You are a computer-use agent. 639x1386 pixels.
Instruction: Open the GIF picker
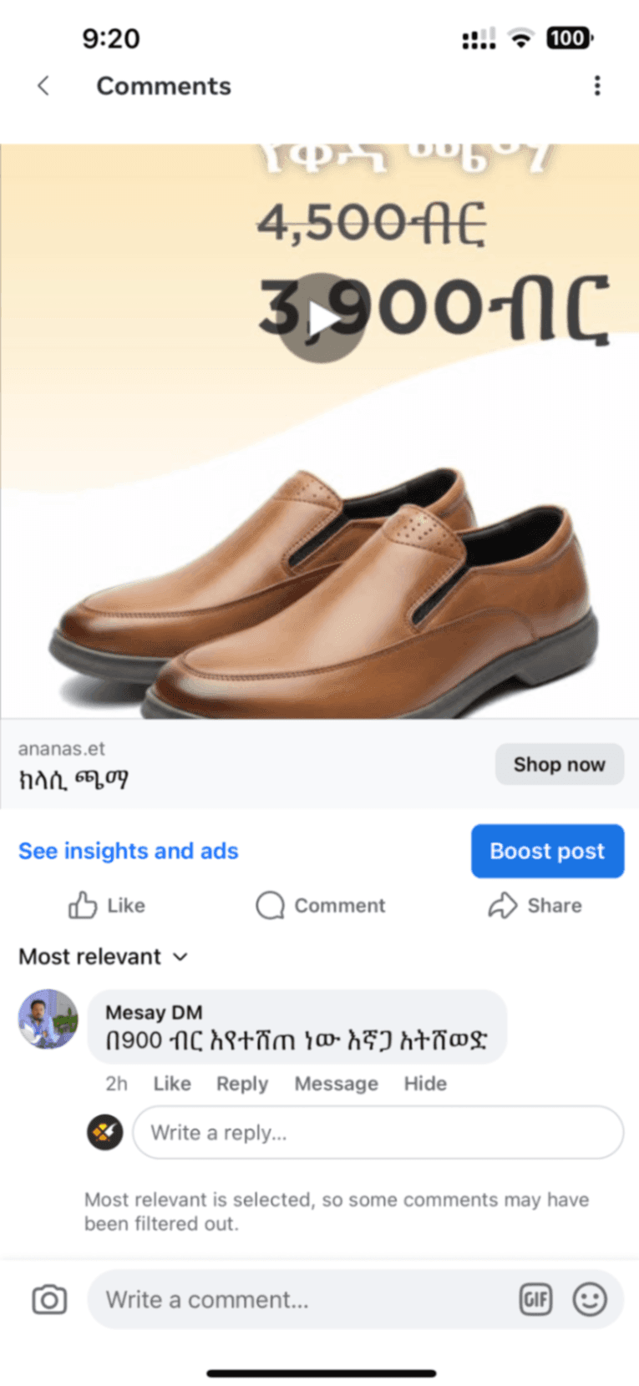tap(535, 1299)
